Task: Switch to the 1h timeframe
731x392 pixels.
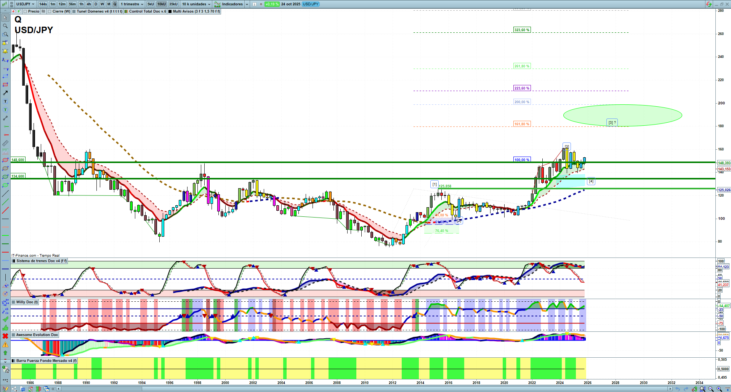Action: (82, 4)
